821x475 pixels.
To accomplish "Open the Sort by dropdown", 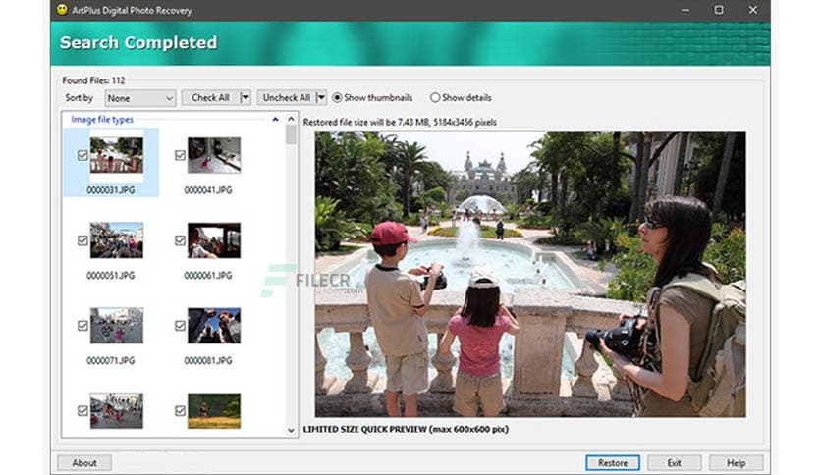I will point(140,98).
